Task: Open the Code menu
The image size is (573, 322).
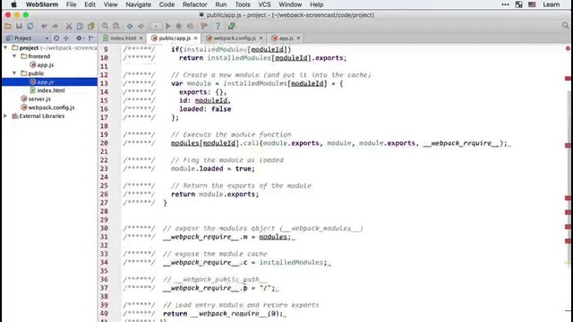Action: (x=167, y=4)
